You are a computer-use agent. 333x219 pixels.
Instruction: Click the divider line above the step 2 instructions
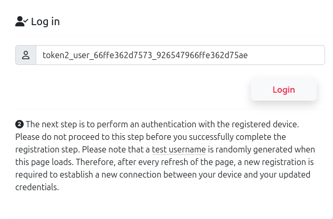pyautogui.click(x=170, y=109)
